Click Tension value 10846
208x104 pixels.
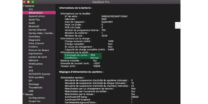point(97,66)
